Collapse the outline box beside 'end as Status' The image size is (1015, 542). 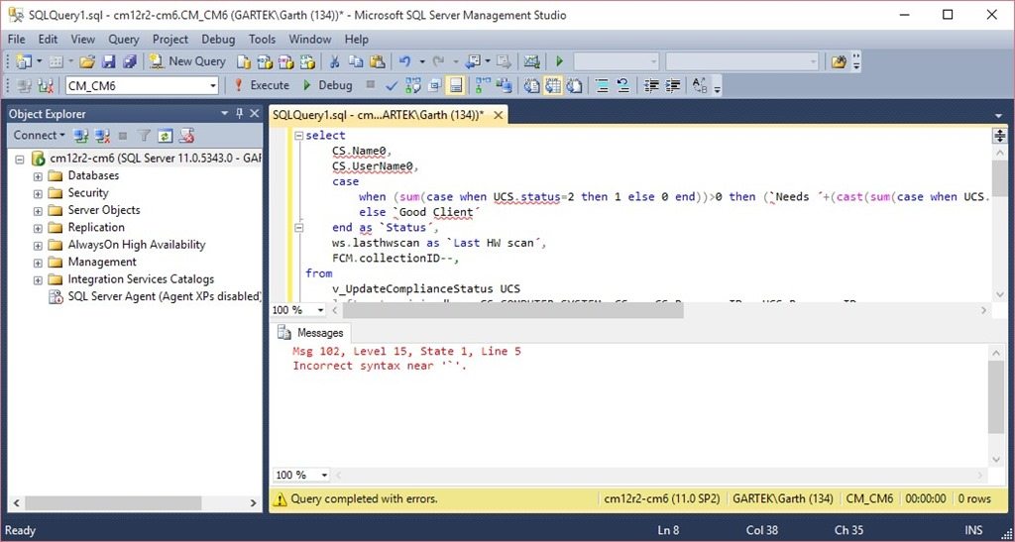point(298,228)
